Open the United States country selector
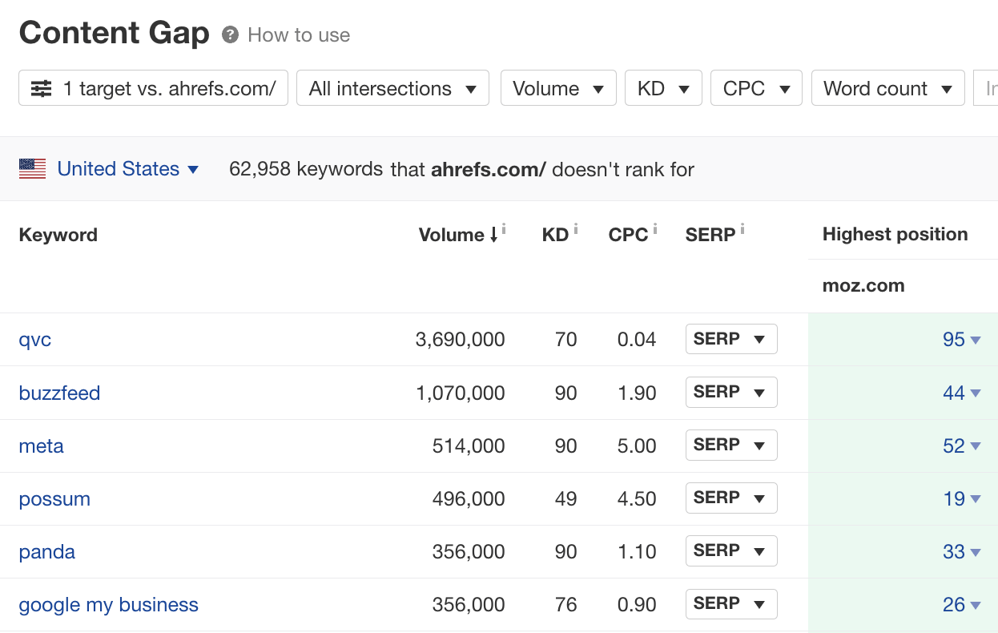This screenshot has width=998, height=633. pos(118,168)
